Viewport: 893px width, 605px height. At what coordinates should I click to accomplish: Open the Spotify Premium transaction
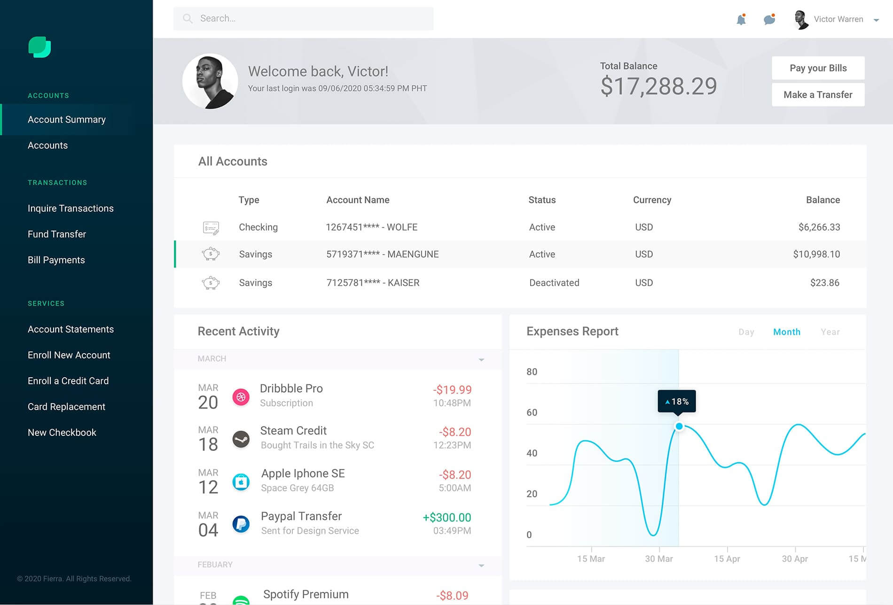click(x=337, y=595)
